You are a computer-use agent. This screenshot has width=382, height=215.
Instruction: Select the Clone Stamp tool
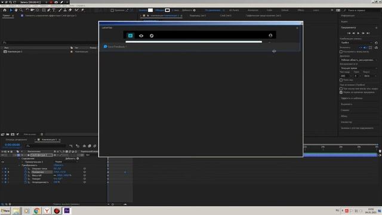click(x=65, y=10)
